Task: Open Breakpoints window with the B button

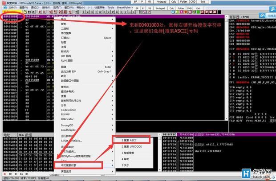Action: click(121, 12)
